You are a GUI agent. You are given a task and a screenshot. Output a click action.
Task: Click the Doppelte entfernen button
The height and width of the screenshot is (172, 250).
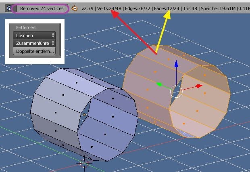pos(34,51)
